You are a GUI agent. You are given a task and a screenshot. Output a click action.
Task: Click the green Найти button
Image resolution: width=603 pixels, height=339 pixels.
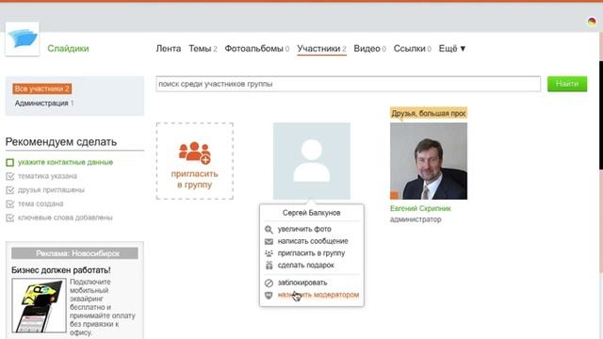pos(567,84)
